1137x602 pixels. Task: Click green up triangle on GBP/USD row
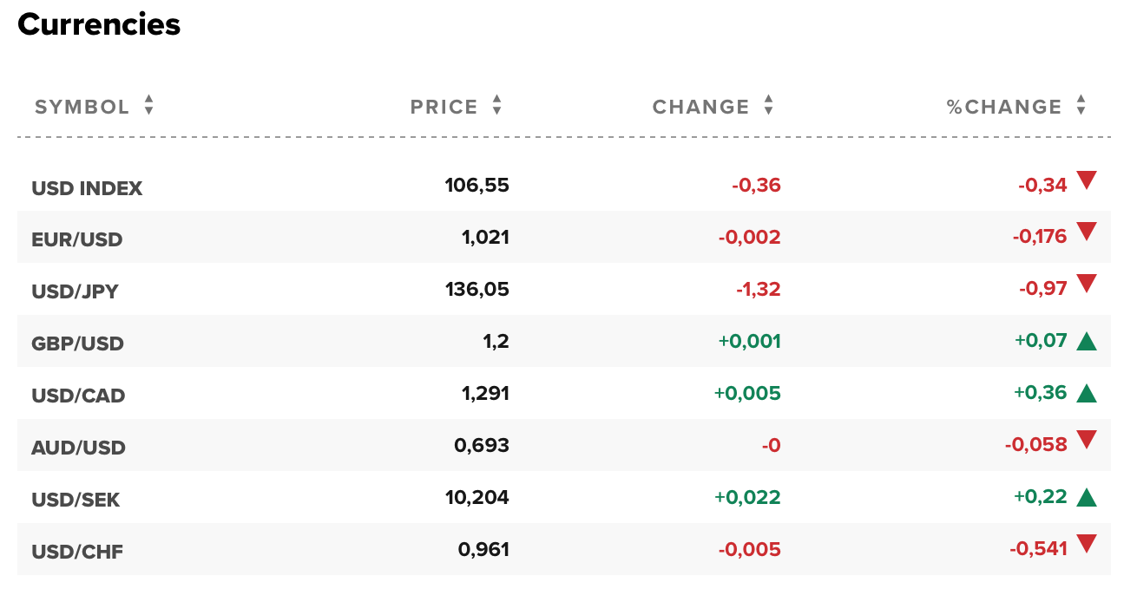[x=1086, y=341]
